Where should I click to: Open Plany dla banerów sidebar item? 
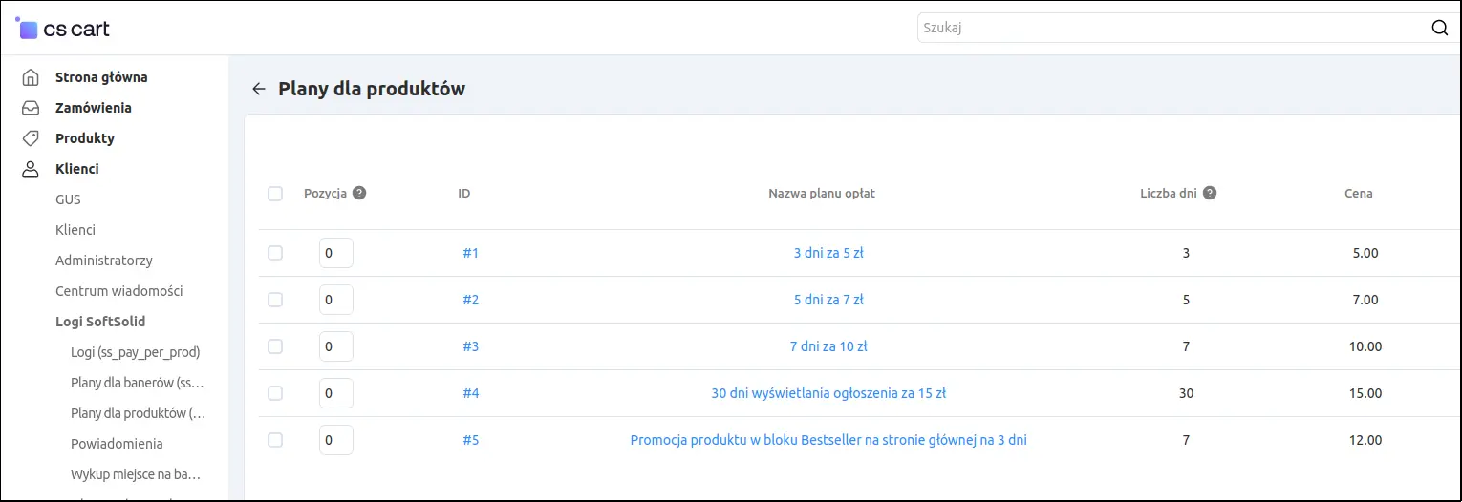pyautogui.click(x=138, y=383)
